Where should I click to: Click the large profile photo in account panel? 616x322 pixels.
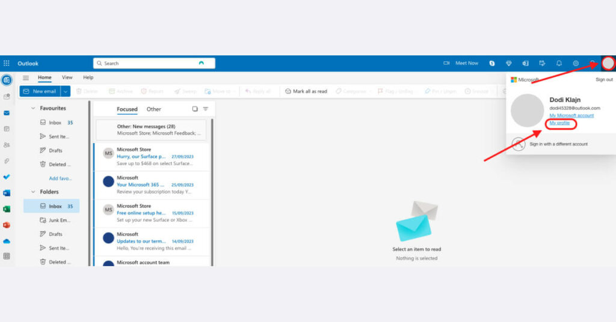527,110
